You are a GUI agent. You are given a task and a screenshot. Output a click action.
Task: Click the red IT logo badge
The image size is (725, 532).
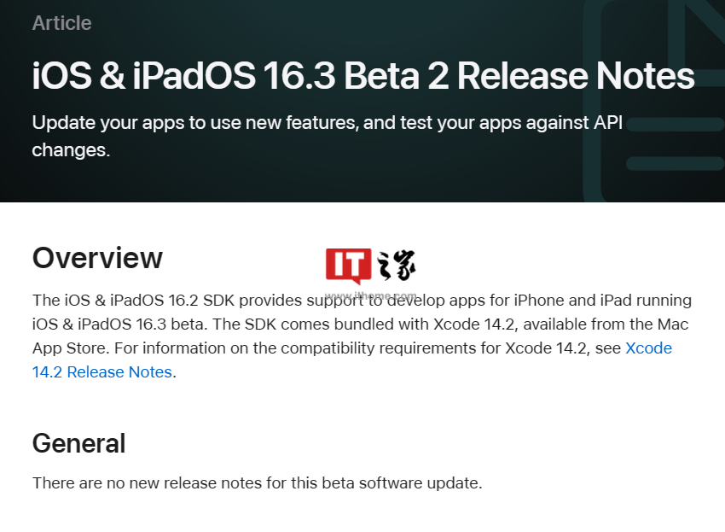[x=349, y=266]
